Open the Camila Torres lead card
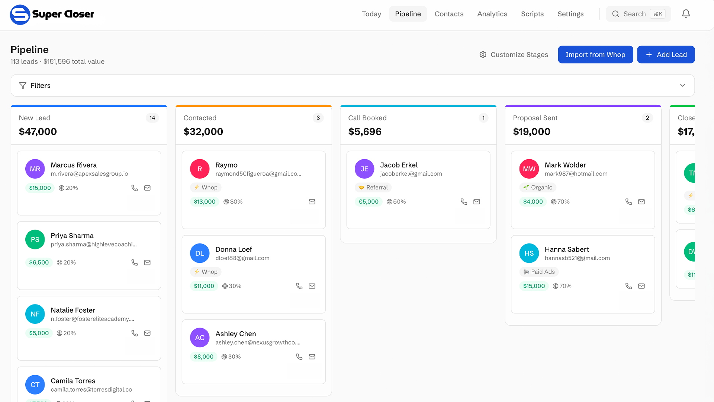The height and width of the screenshot is (402, 714). point(89,385)
